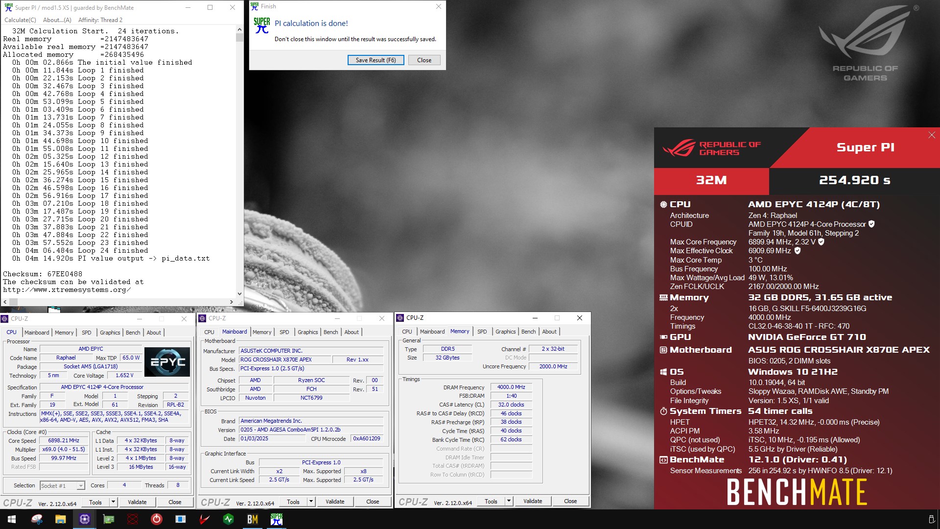The height and width of the screenshot is (529, 940).
Task: Click the Model ROG CROSSHAIR X870E APEX field
Action: pyautogui.click(x=285, y=360)
